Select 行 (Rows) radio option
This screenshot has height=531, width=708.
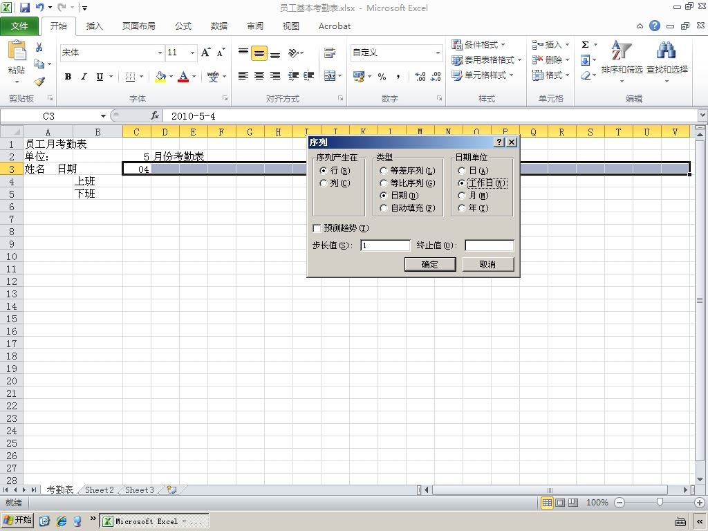click(x=324, y=171)
